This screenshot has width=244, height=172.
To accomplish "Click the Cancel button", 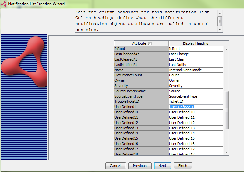I will tap(115, 166).
